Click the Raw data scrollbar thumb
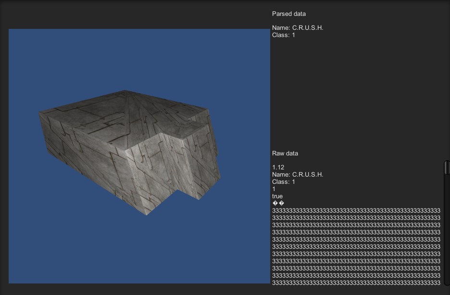The image size is (450, 295). click(x=447, y=167)
